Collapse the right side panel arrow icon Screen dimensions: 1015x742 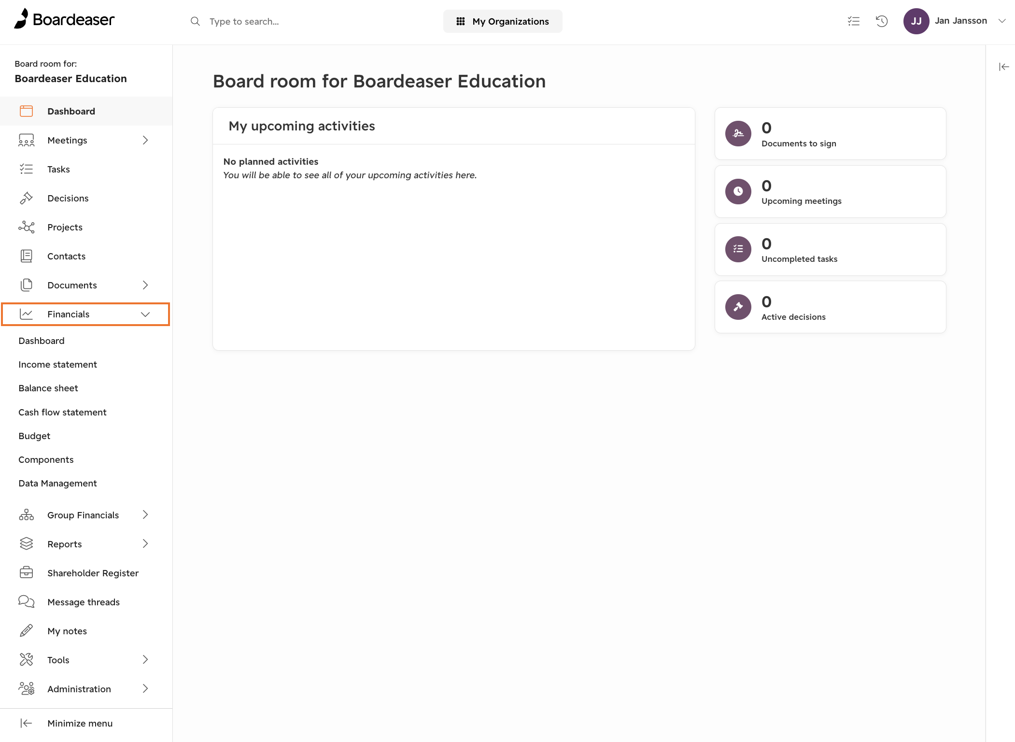coord(1004,67)
